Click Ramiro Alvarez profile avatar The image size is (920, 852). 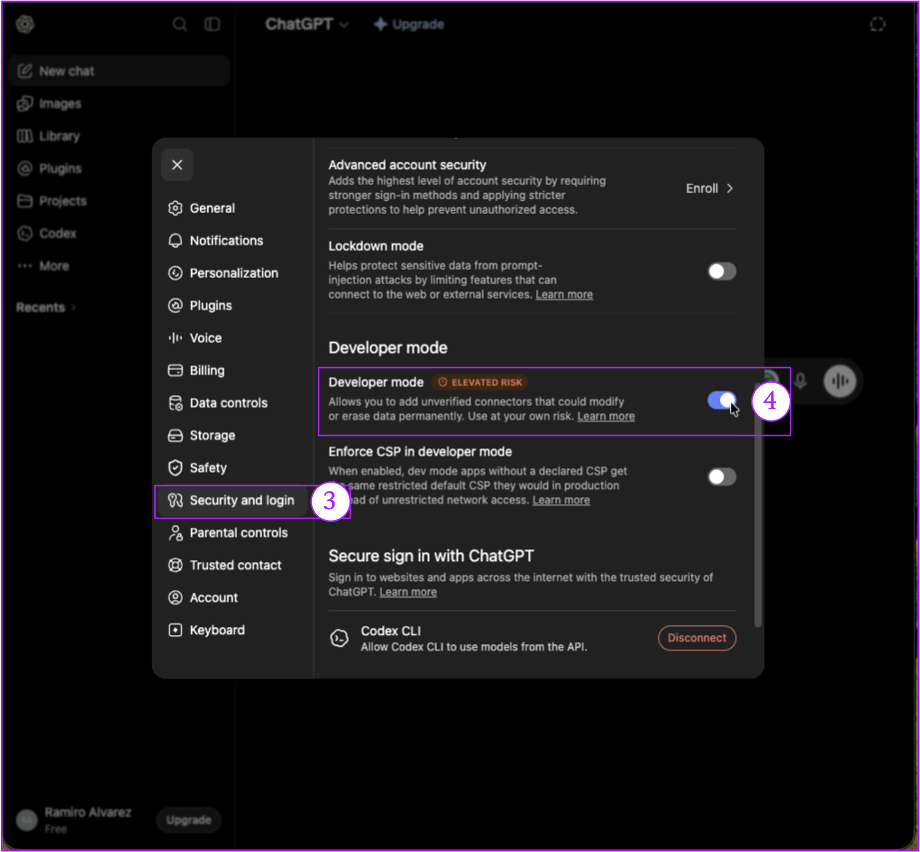point(26,820)
